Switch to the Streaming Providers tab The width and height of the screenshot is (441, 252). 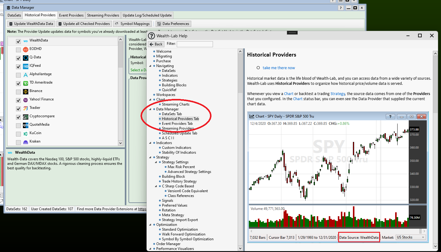click(103, 15)
